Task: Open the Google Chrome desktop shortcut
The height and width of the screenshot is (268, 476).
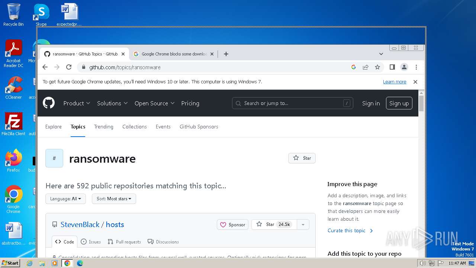Action: coord(13,199)
